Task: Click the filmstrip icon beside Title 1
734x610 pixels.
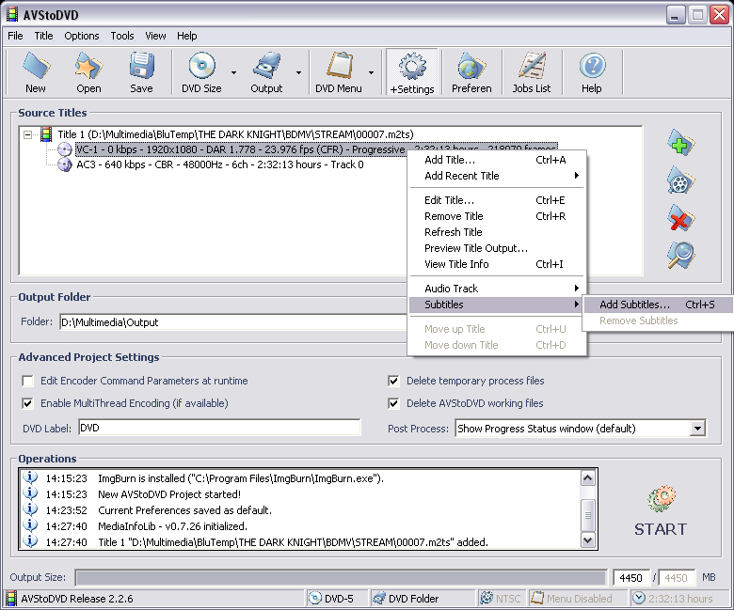Action: (46, 134)
